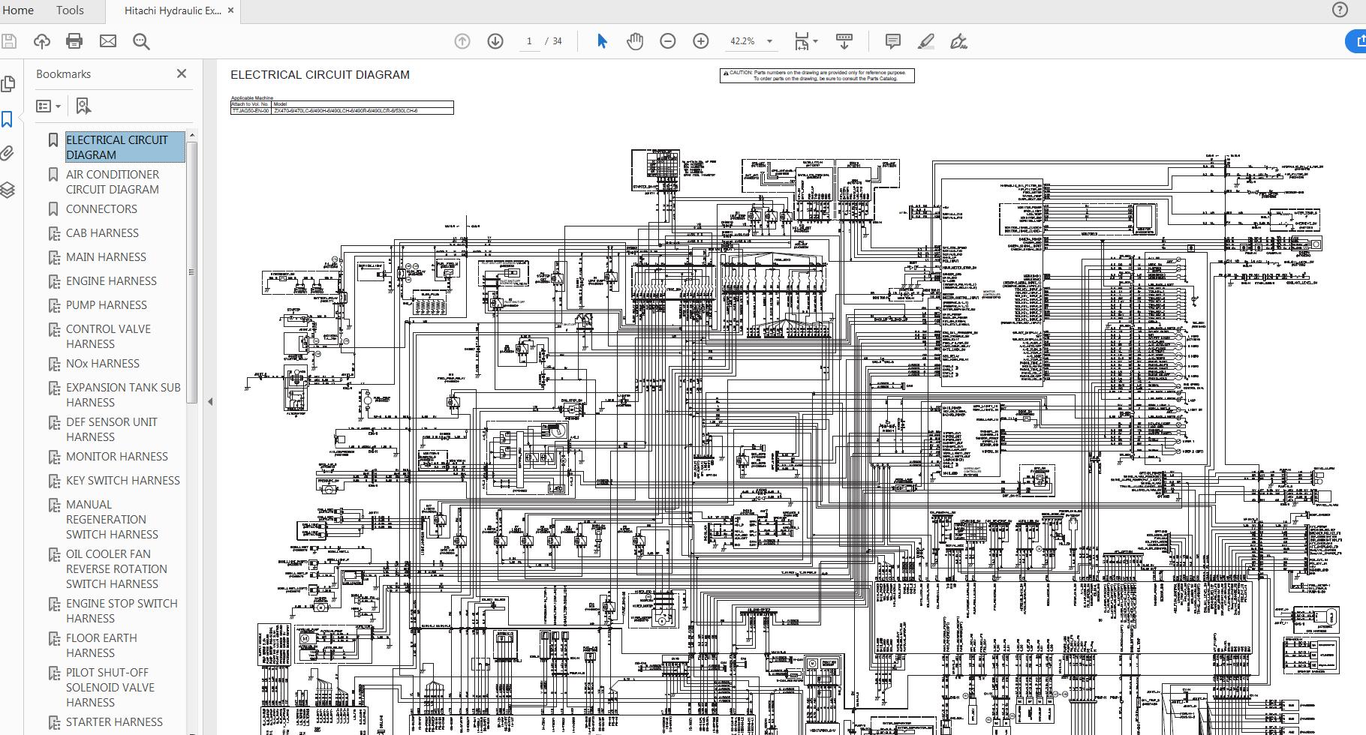Open the Attachments paperclip panel
1366x735 pixels.
pos(8,154)
